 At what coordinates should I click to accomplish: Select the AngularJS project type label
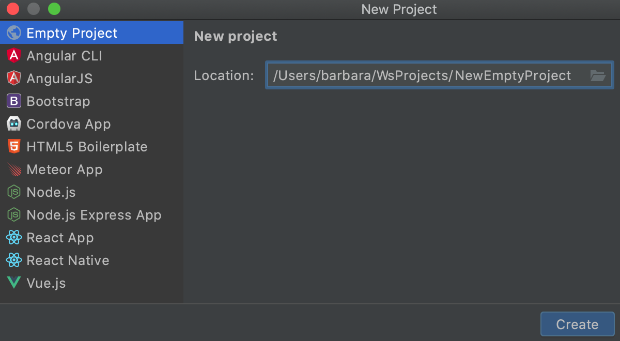click(59, 79)
